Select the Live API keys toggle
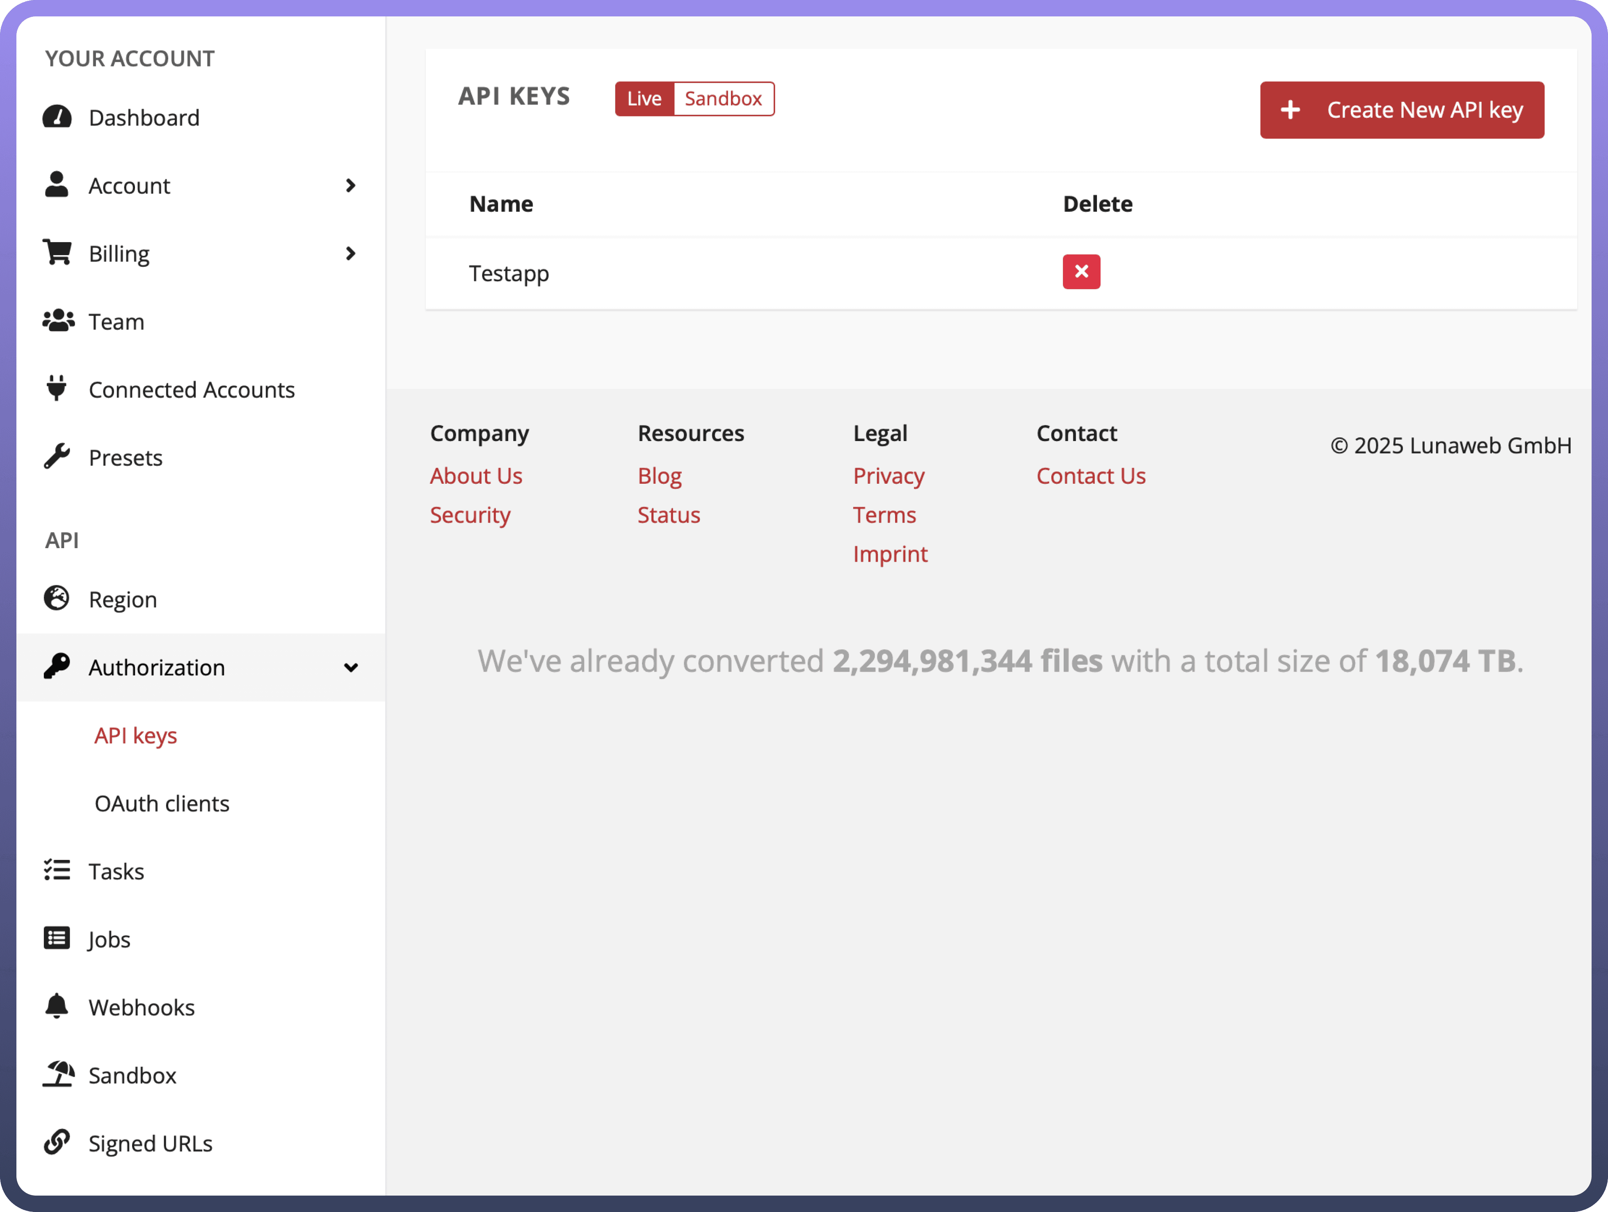Screen dimensions: 1608x1212 click(644, 99)
